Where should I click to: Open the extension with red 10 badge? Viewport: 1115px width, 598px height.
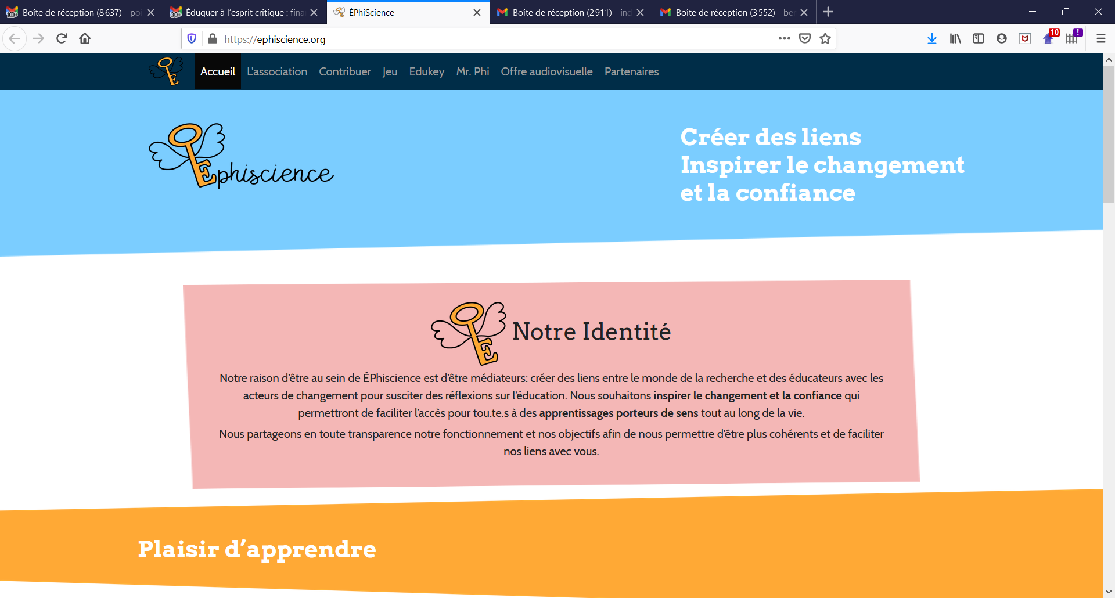[1051, 37]
